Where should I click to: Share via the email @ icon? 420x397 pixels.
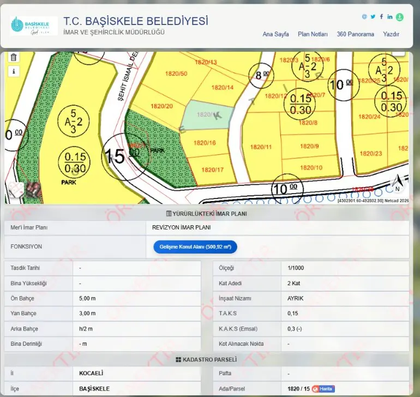364,16
